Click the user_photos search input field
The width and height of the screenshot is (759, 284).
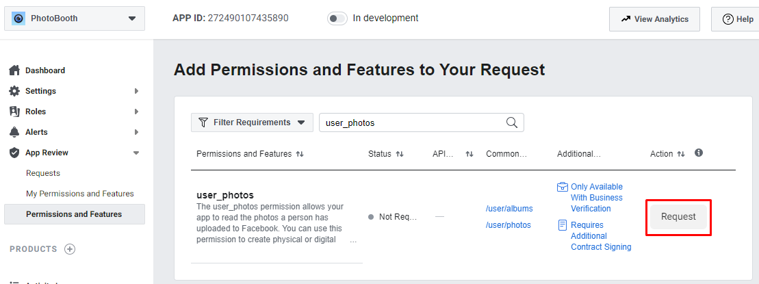coord(411,122)
